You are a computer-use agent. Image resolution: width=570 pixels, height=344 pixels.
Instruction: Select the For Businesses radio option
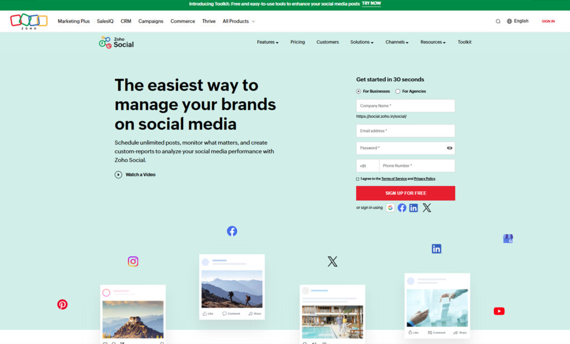pyautogui.click(x=358, y=91)
